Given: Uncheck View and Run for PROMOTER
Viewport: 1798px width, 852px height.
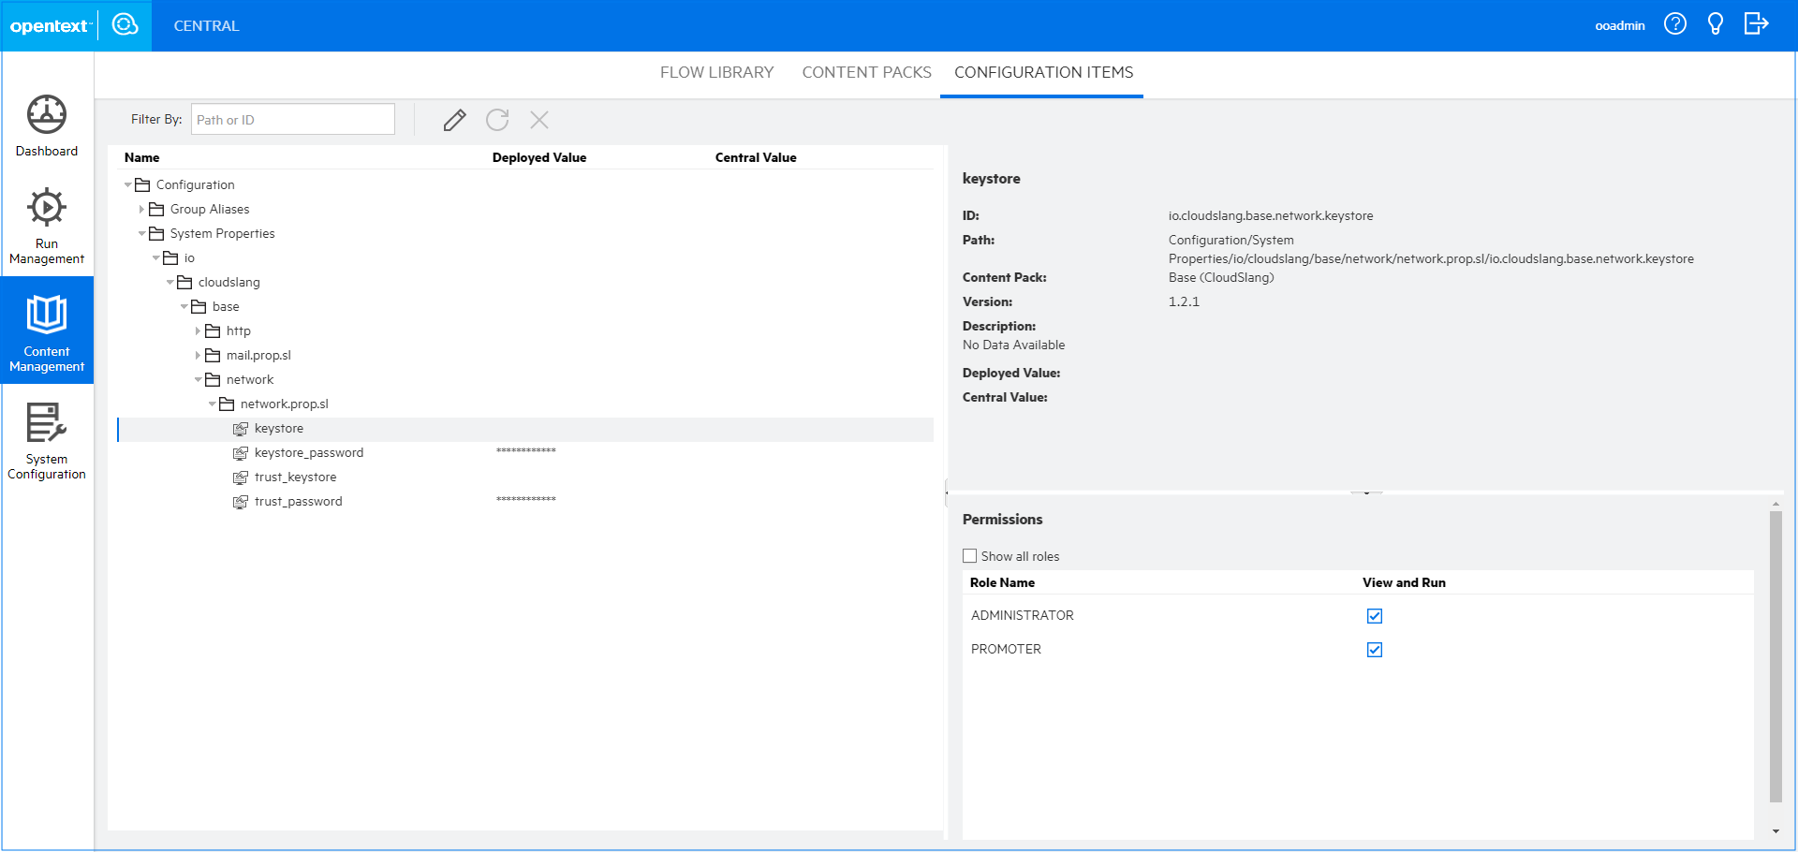Looking at the screenshot, I should point(1374,649).
